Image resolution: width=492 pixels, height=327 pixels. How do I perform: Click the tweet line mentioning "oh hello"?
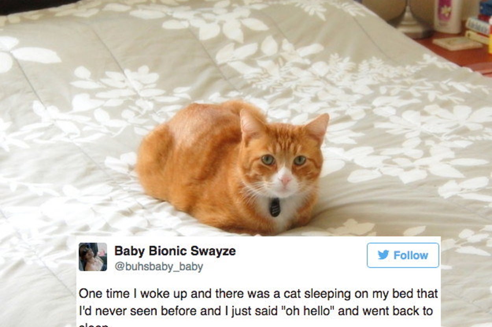pyautogui.click(x=256, y=311)
